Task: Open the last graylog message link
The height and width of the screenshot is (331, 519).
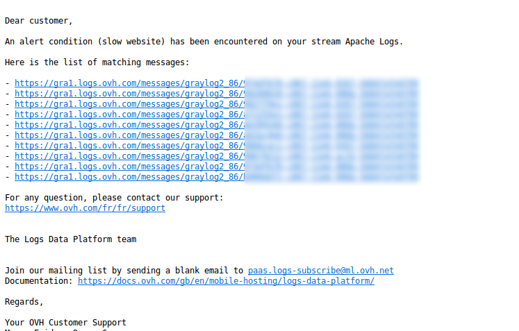Action: [129, 177]
